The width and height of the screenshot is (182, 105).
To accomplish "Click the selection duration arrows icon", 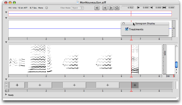I will [x=164, y=8].
